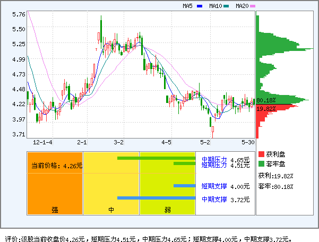Click the 5.25 price axis label
This screenshot has width=319, height=242.
coord(19,44)
